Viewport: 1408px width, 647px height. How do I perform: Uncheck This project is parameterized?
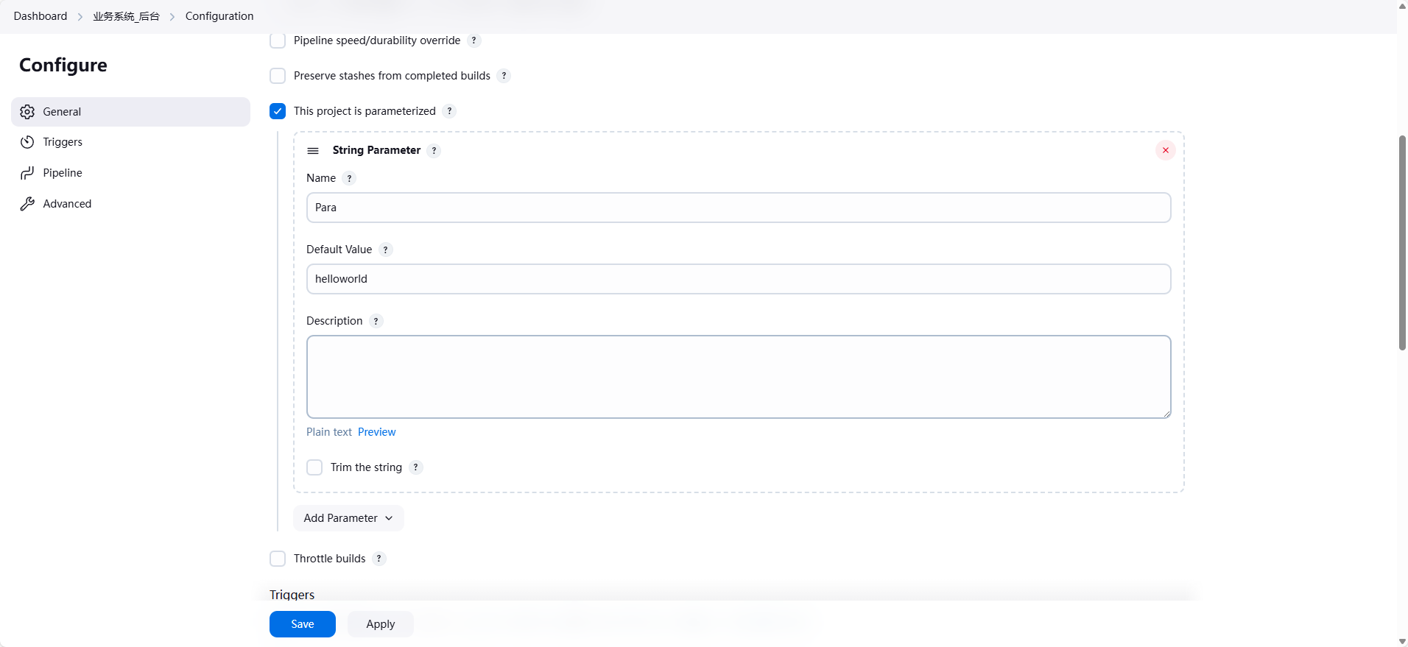pyautogui.click(x=278, y=111)
